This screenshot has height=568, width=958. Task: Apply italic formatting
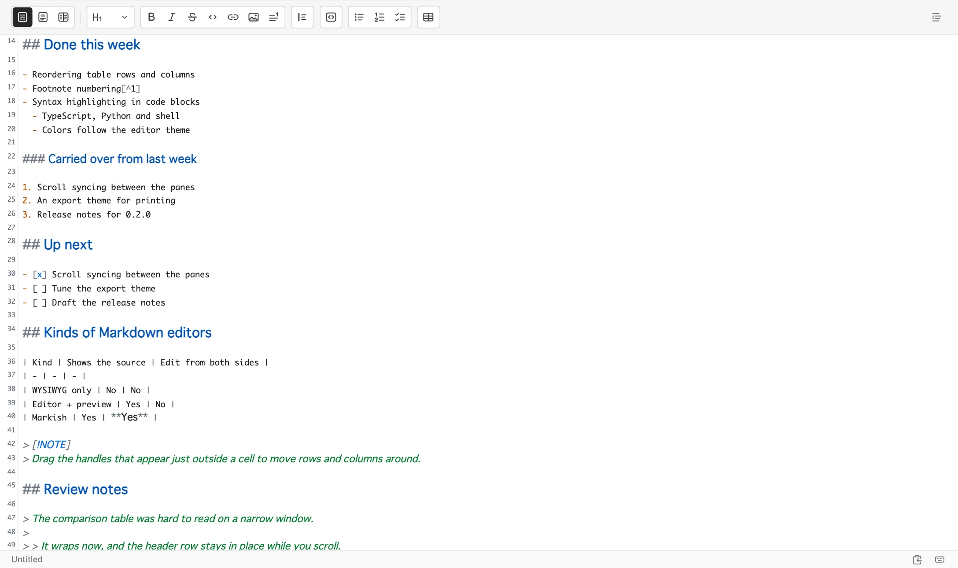pyautogui.click(x=171, y=17)
